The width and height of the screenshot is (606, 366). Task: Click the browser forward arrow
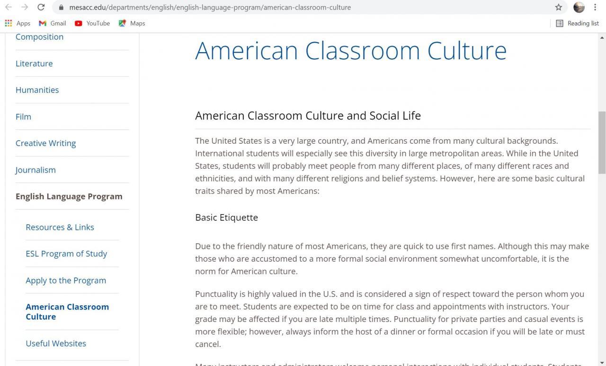click(x=25, y=7)
